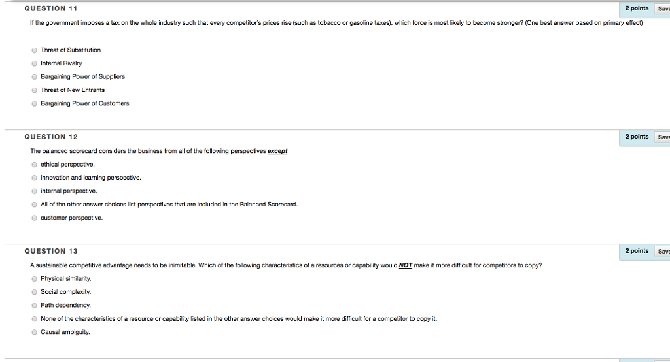Click Save button for Question 12
This screenshot has width=670, height=362.
(662, 137)
